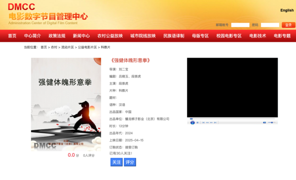Click the red film title 《强健体魄形意拳》
Image resolution: width=296 pixels, height=180 pixels.
[x=130, y=60]
